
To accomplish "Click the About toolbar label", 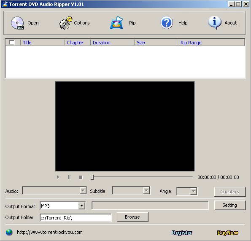I will tap(230, 23).
